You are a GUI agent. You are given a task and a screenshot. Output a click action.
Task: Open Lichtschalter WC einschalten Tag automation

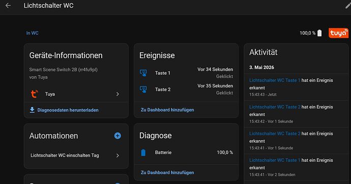76,156
